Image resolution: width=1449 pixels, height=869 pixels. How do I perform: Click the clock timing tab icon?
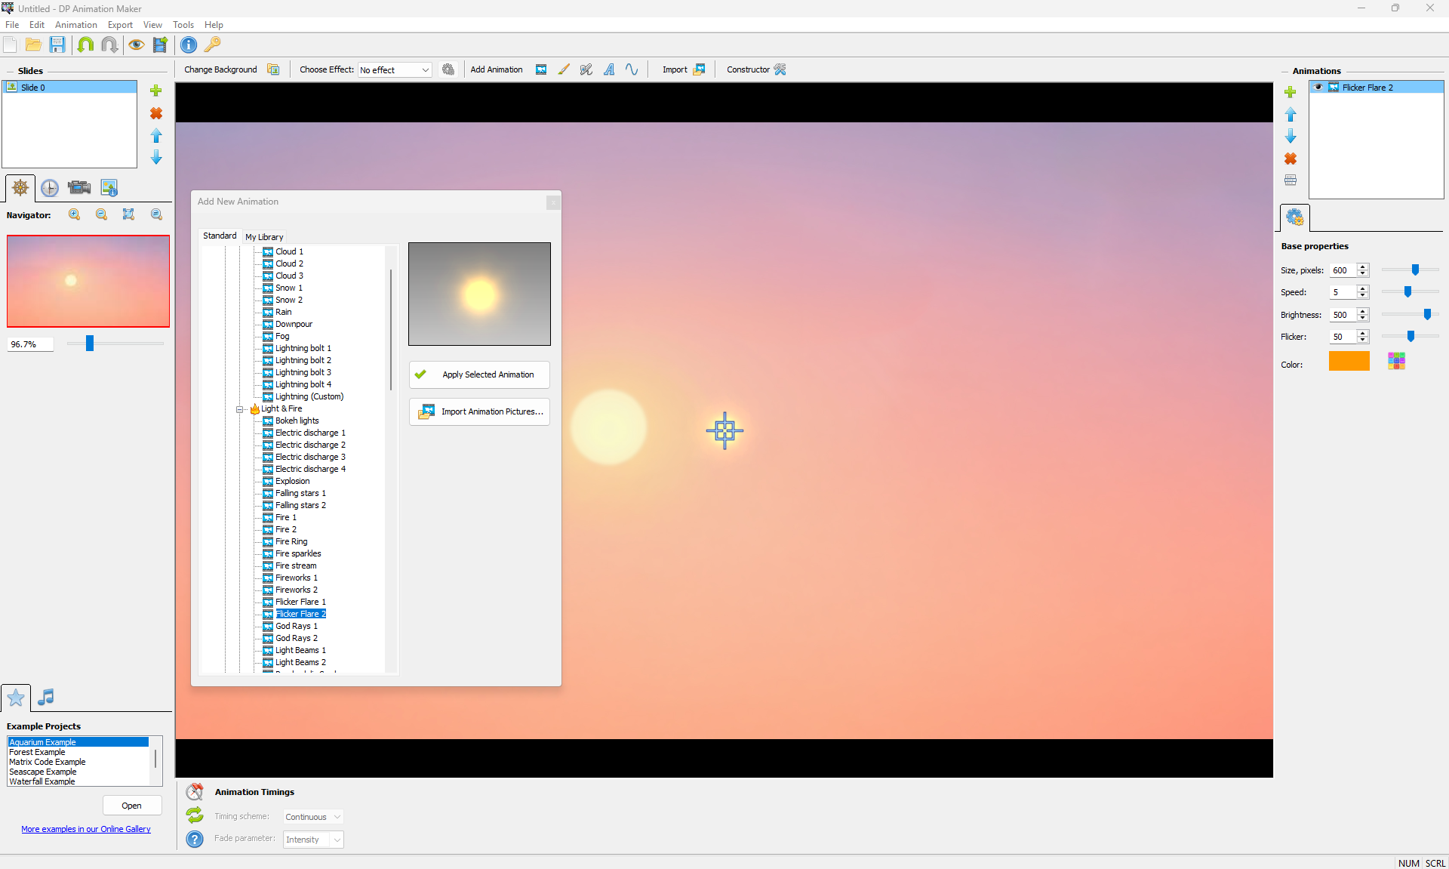click(x=50, y=187)
